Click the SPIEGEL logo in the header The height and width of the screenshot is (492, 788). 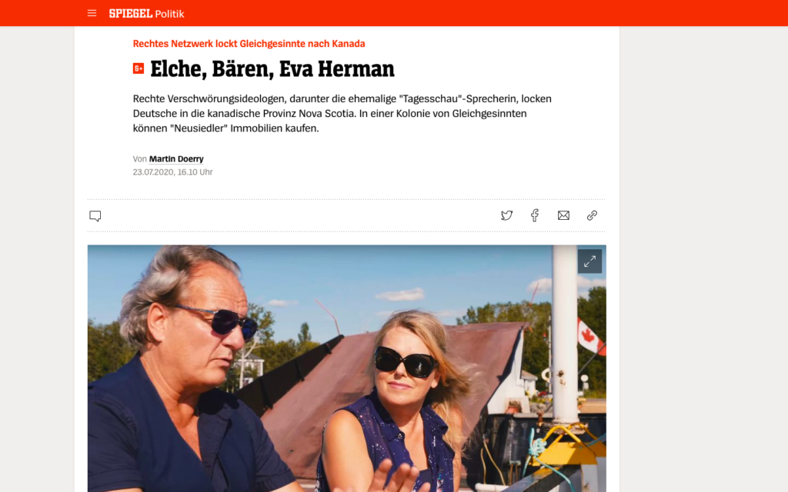[x=131, y=14]
